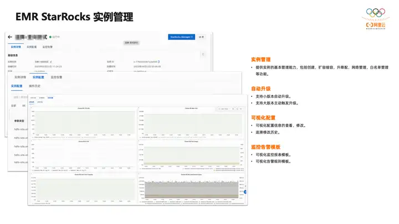
Task: Click the blue floating circle on dashboard edge
Action: (245, 192)
